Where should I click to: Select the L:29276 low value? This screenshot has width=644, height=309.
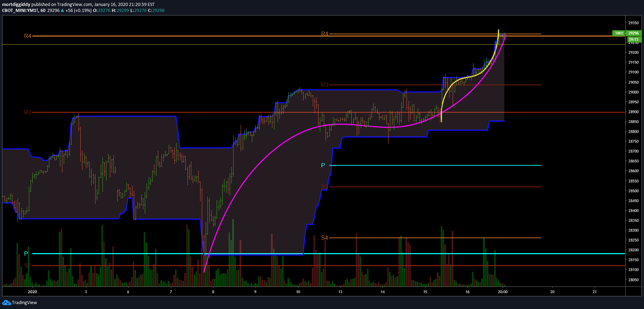click(x=138, y=11)
